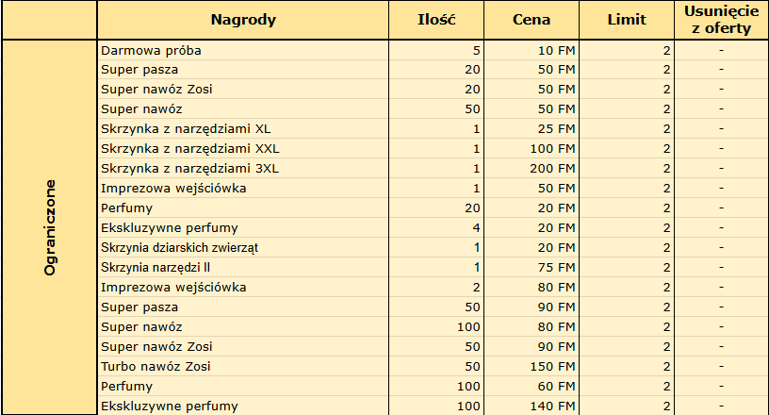This screenshot has height=415, width=769.
Task: Click the Ograniczone category cell
Action: pos(50,227)
